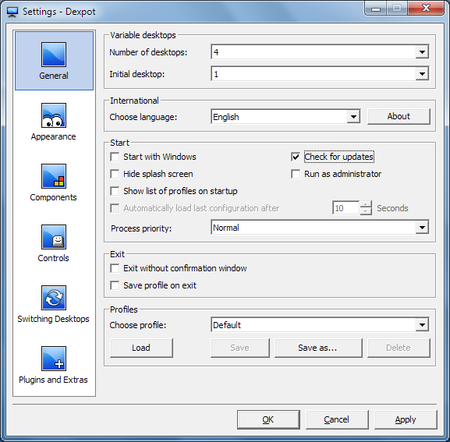
Task: Click the Apply button
Action: (406, 419)
